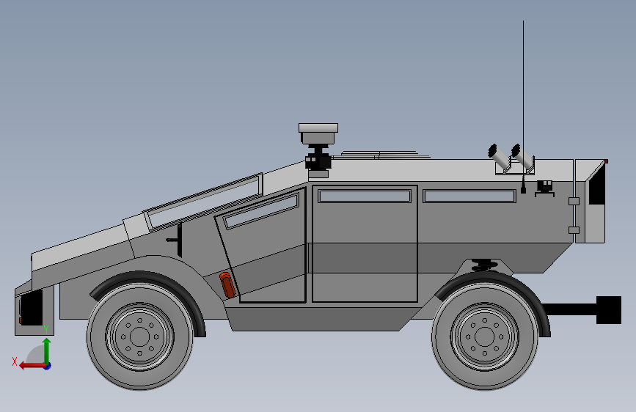Select the front smoke grenade launcher tube
636x412 pixels.
coord(500,157)
